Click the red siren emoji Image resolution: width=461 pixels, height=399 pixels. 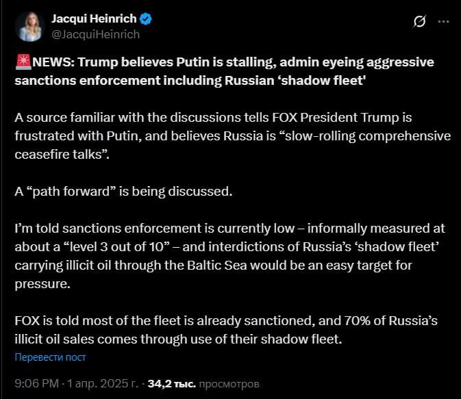[21, 62]
